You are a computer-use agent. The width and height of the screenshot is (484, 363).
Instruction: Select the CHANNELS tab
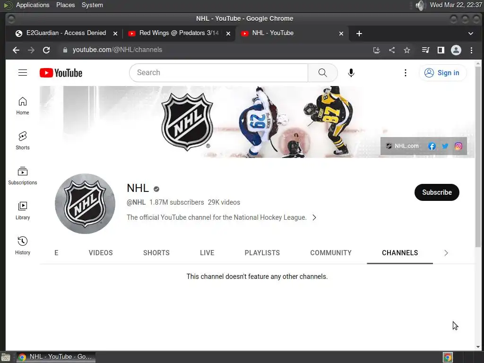(400, 253)
